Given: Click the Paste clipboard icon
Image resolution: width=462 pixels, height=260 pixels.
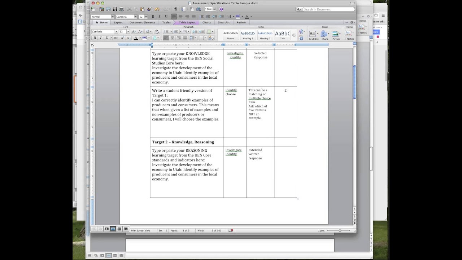Looking at the screenshot, I should click(142, 9).
